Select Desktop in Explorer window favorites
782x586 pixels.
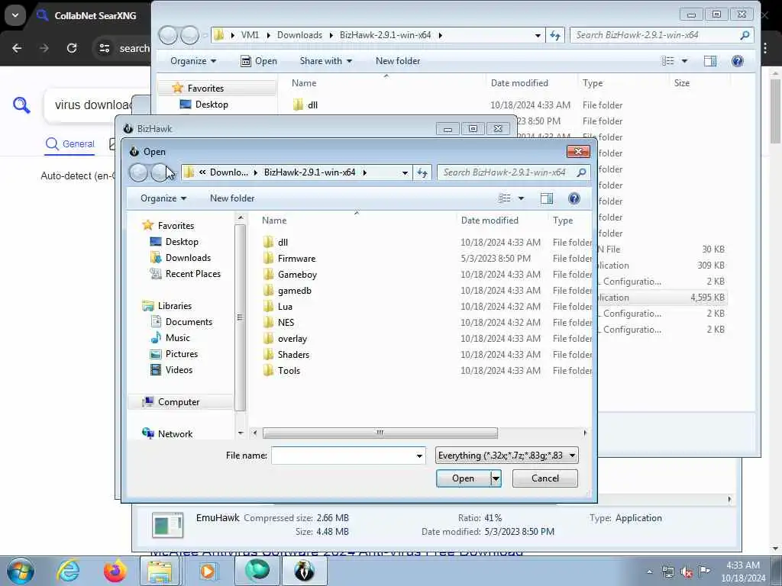coord(212,104)
